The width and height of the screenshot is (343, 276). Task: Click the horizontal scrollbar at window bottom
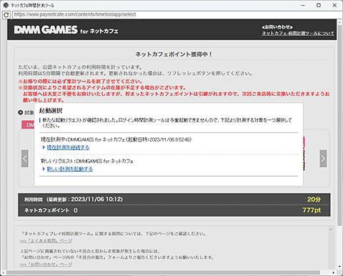[x=163, y=272]
